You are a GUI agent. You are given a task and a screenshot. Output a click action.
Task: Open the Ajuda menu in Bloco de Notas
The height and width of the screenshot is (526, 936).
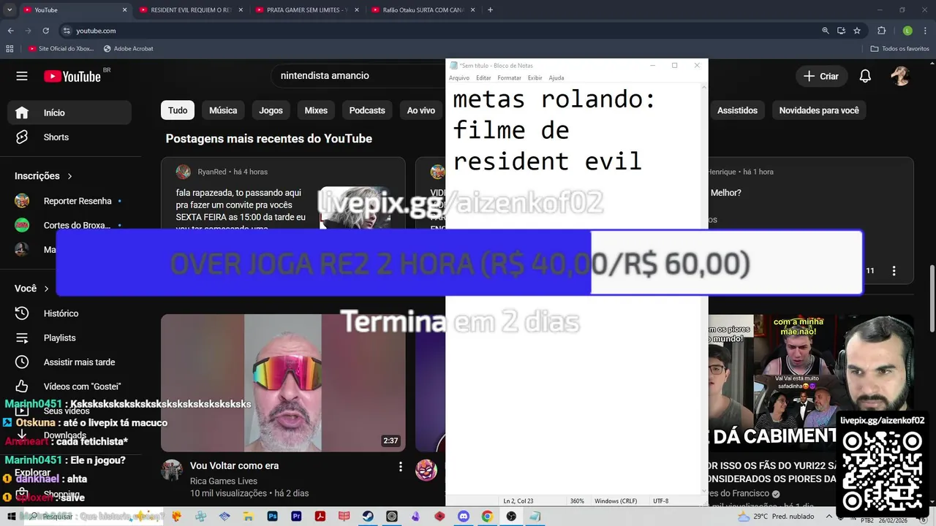[556, 77]
